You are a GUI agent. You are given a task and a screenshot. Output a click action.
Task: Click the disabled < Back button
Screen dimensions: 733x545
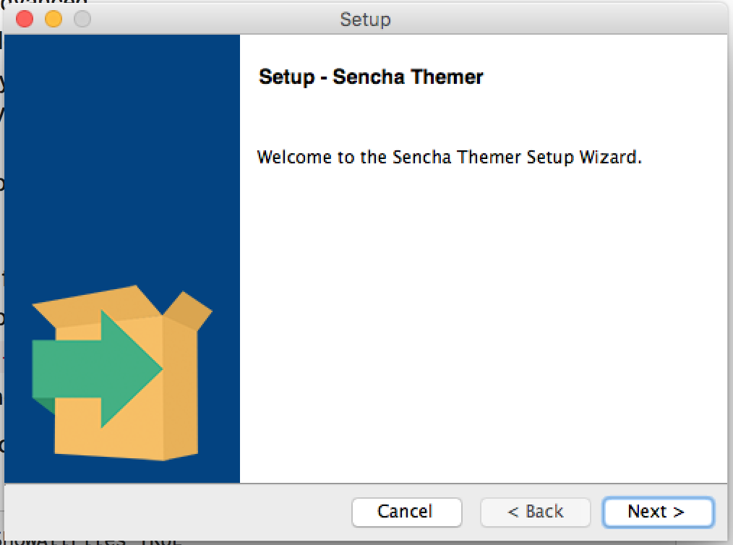click(x=535, y=512)
